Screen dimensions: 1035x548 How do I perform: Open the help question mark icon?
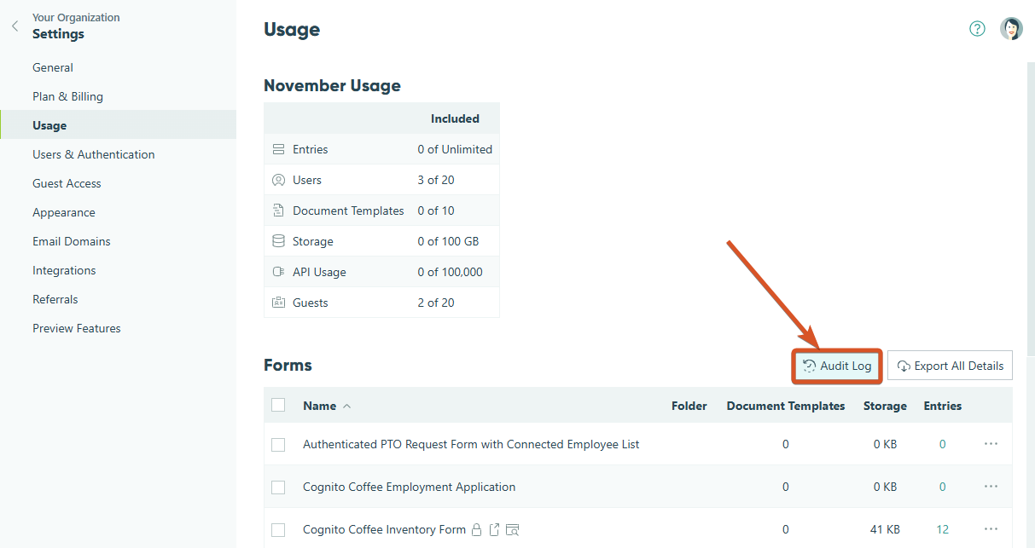point(977,28)
